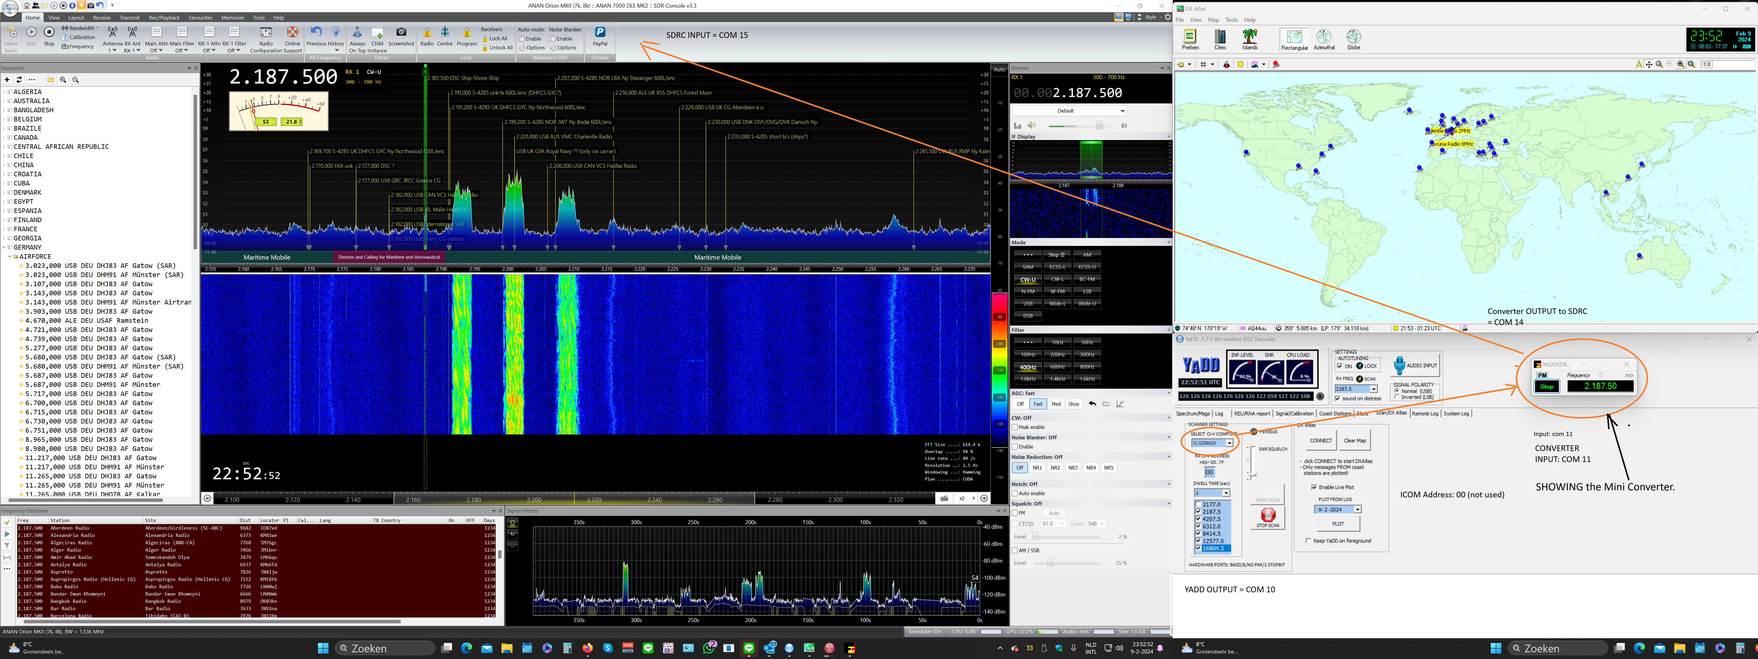Add a favourite with the plus icon

pos(7,80)
